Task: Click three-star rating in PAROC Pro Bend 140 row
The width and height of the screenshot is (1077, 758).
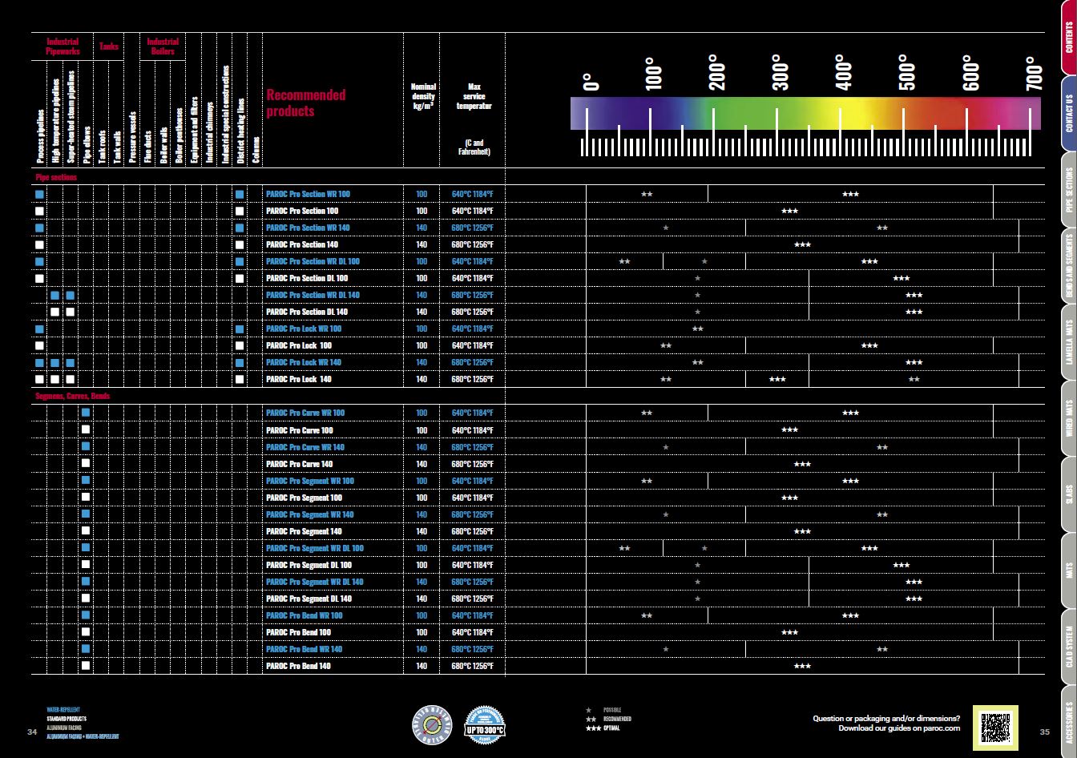Action: [802, 666]
